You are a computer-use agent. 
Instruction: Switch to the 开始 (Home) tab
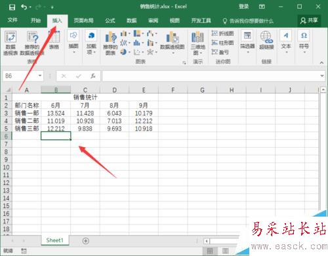coord(35,20)
